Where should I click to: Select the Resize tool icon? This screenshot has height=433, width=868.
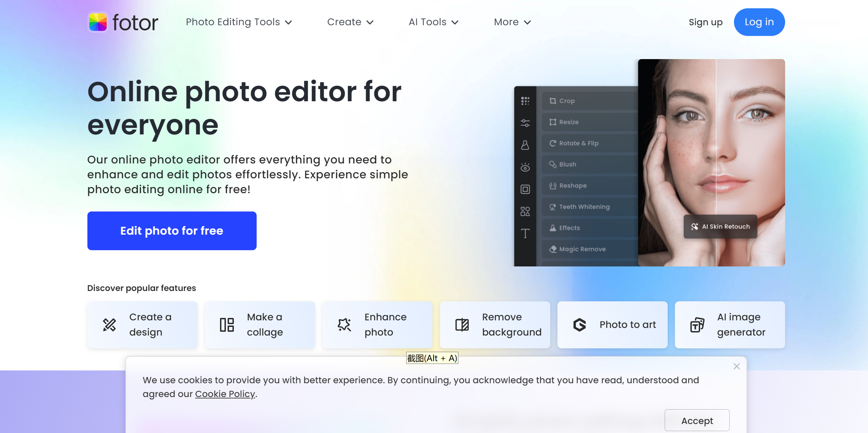pos(553,122)
